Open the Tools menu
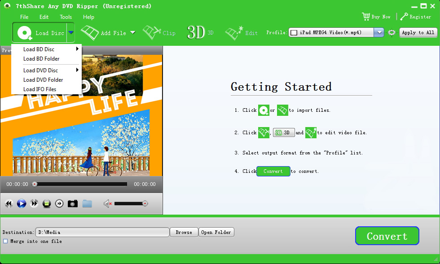This screenshot has width=440, height=264. pyautogui.click(x=66, y=17)
